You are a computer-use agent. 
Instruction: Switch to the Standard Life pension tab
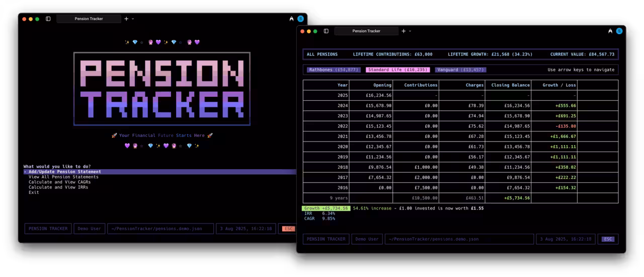(x=397, y=70)
